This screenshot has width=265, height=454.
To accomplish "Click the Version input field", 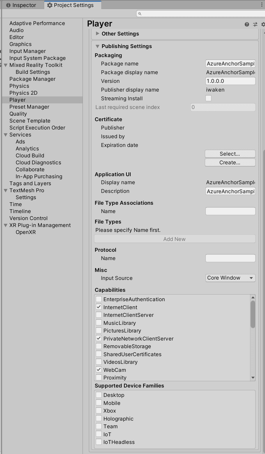I will pyautogui.click(x=231, y=81).
